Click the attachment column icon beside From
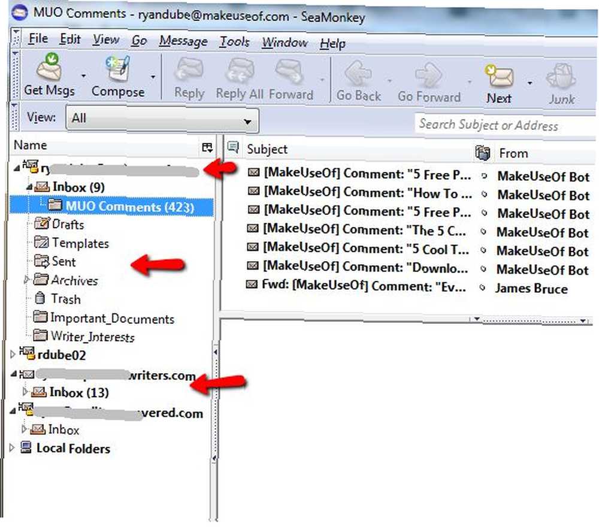This screenshot has width=599, height=530. point(482,153)
